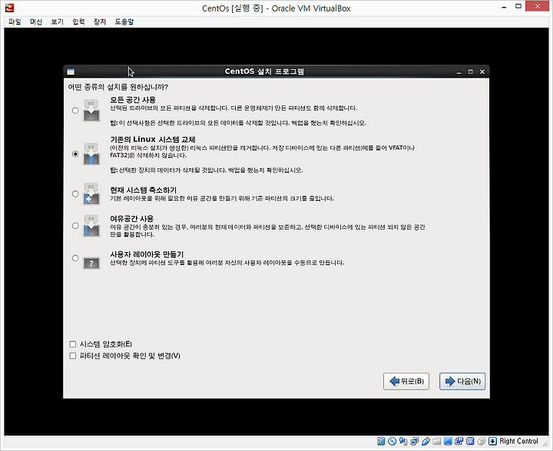Open the 보기 menu
Viewport: 553px width, 451px height.
[x=57, y=22]
